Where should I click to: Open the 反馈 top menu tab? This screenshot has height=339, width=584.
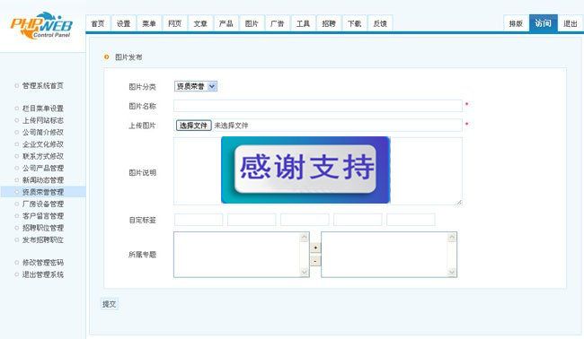coord(380,23)
